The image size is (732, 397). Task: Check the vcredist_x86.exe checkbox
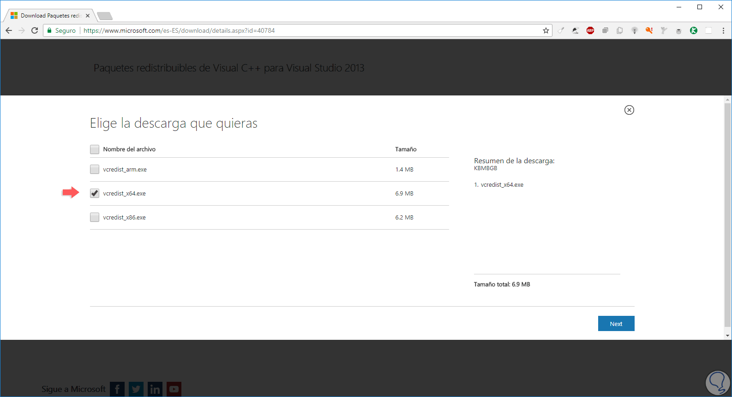[x=95, y=217]
